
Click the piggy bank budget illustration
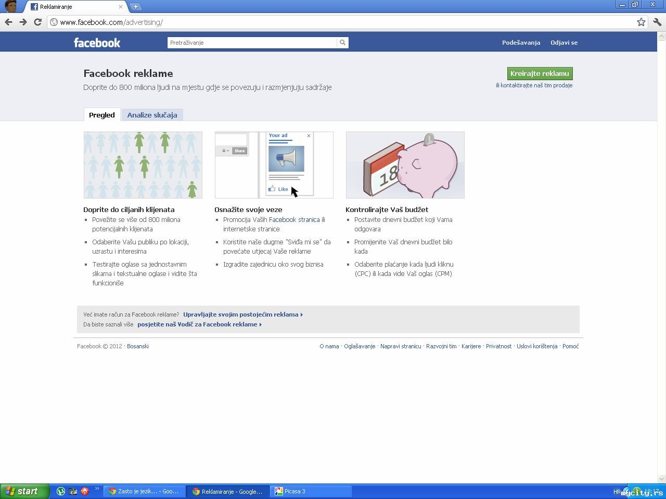click(405, 165)
